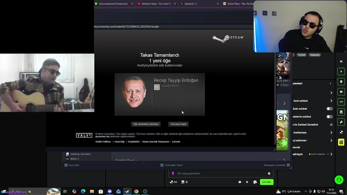
Task: Click the SUMETRICK game icon under item name
Action: 157,87
